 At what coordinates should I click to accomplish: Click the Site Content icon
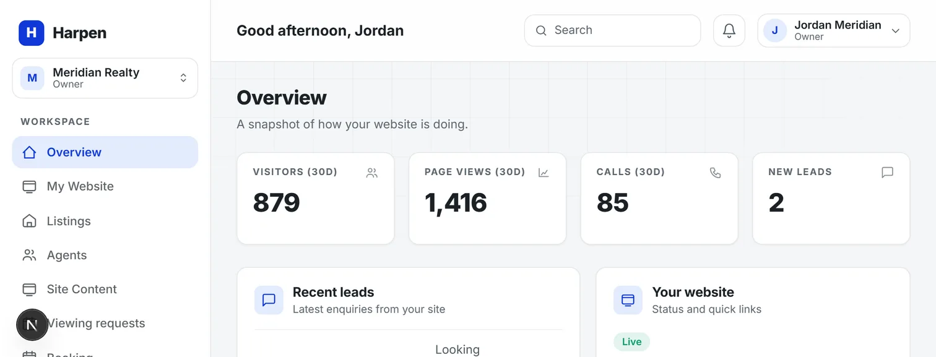click(29, 289)
